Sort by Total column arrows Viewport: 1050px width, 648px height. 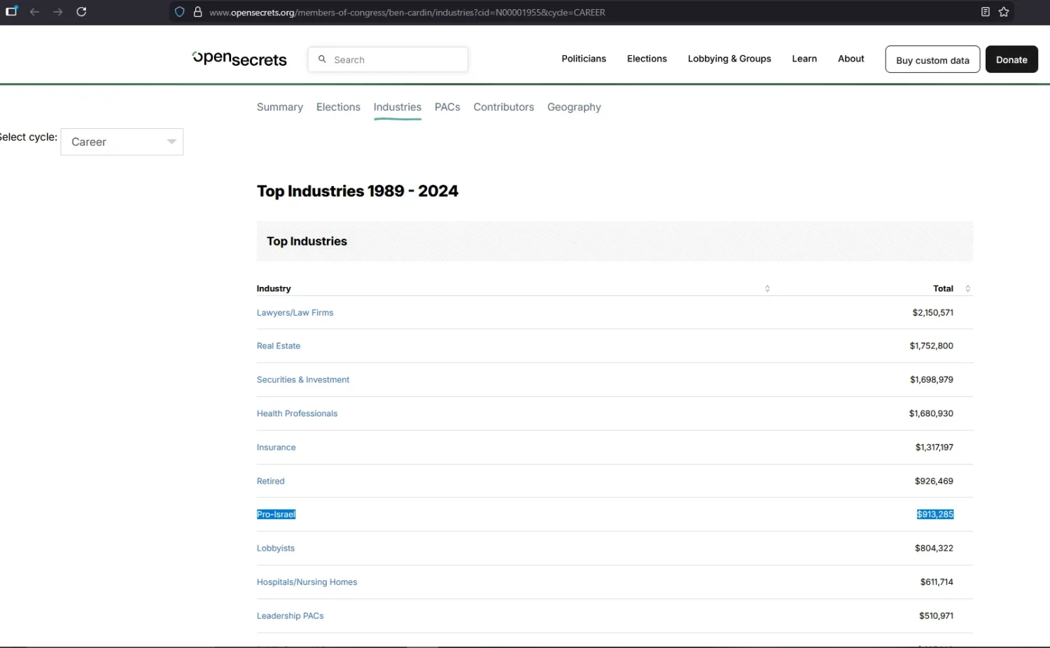968,288
